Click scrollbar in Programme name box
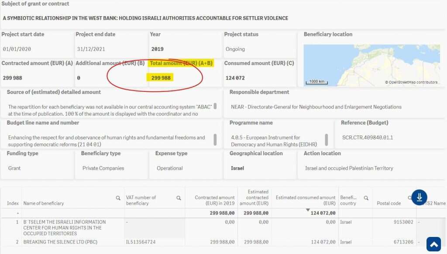 click(x=326, y=139)
